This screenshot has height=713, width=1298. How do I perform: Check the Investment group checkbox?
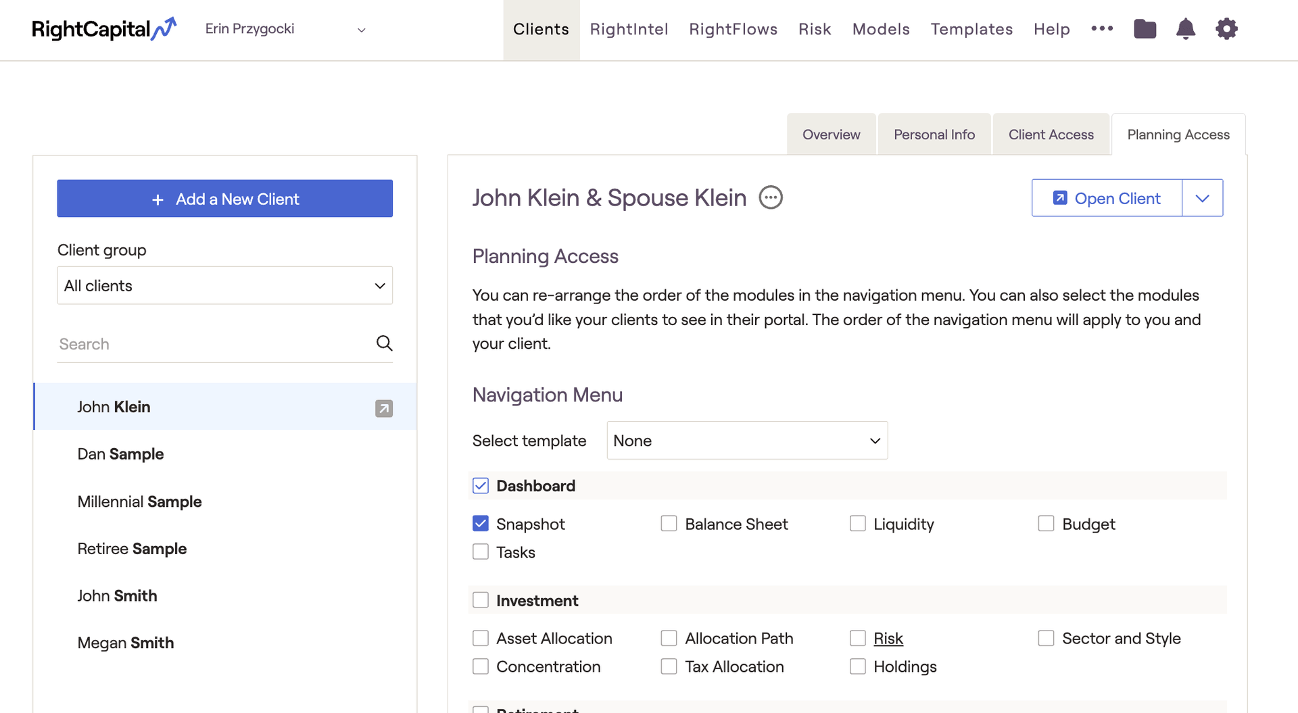coord(481,600)
